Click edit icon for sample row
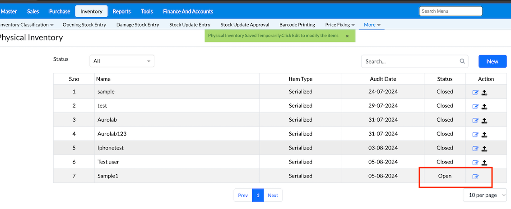 475,92
